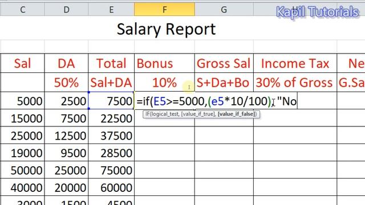The width and height of the screenshot is (365, 205).
Task: Click the 10% cell under Bonus
Action: pos(165,82)
